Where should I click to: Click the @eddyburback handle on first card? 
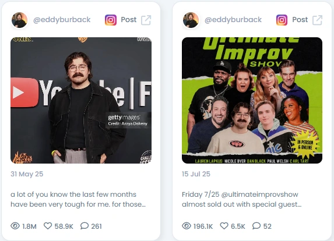coord(62,20)
